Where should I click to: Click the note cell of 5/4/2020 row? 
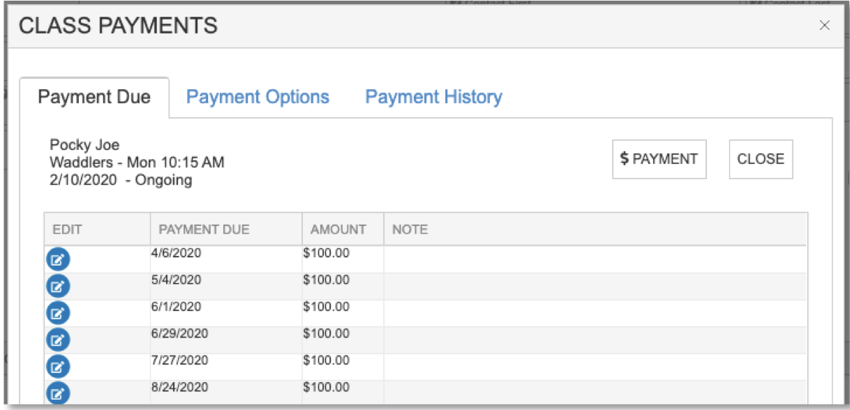point(593,286)
